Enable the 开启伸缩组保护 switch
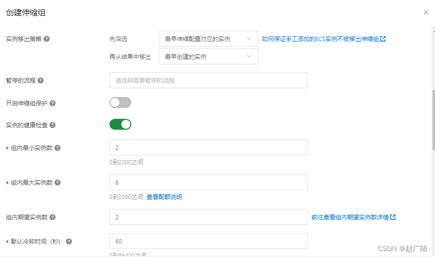435x257 pixels. coord(120,103)
